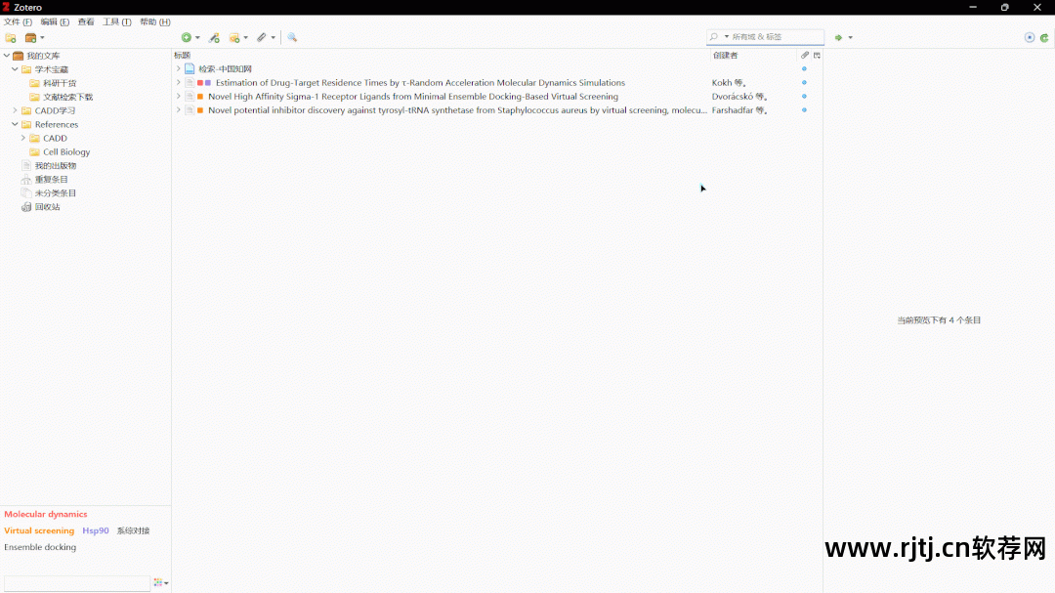Filter by the Hsp90 tag
This screenshot has width=1055, height=593.
tap(96, 531)
